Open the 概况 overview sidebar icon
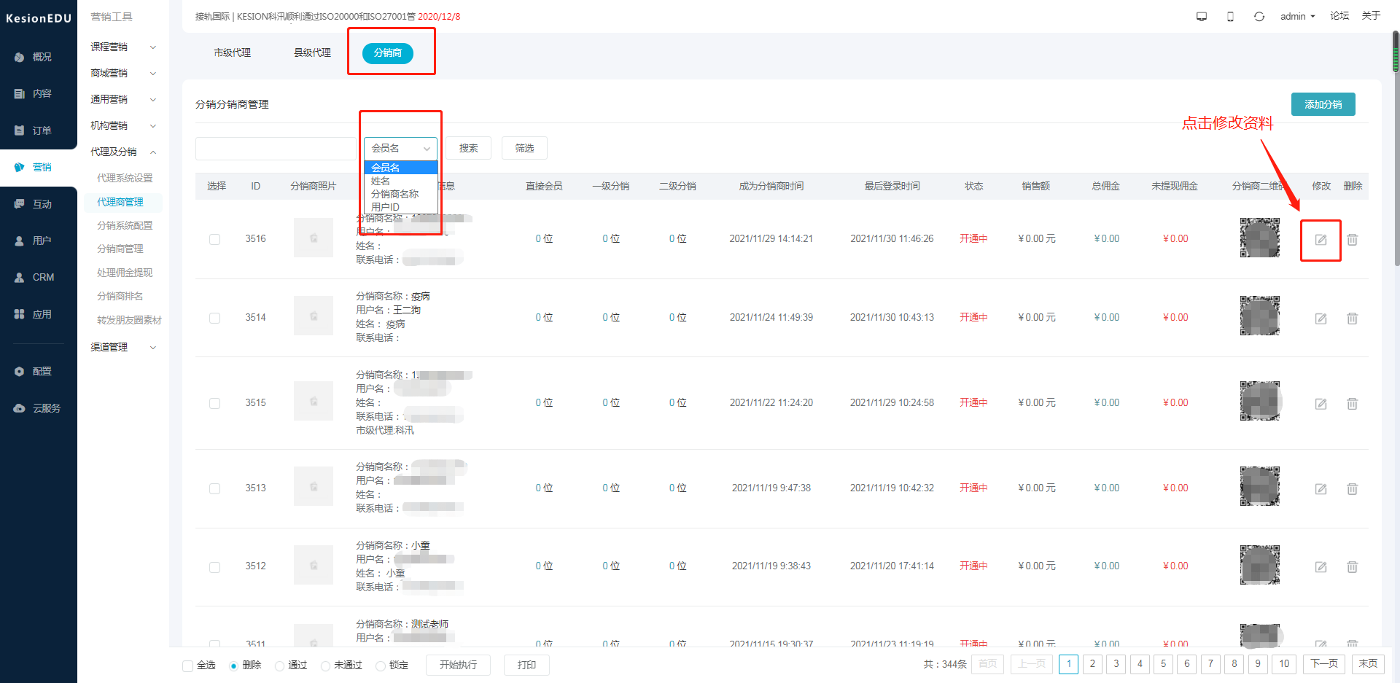The image size is (1400, 683). [x=20, y=57]
